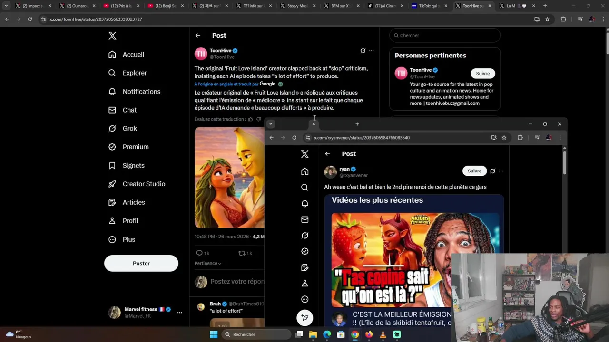Switch to the Benji Sa browser tab

(x=166, y=6)
